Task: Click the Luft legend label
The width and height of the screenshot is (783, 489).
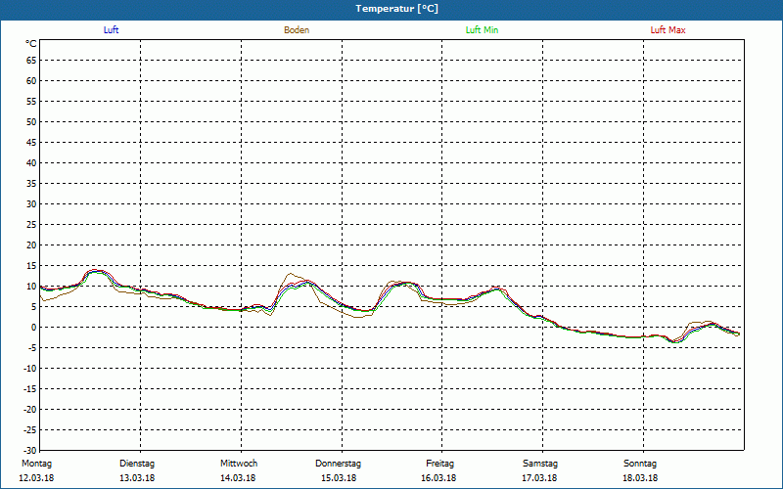Action: pyautogui.click(x=111, y=30)
